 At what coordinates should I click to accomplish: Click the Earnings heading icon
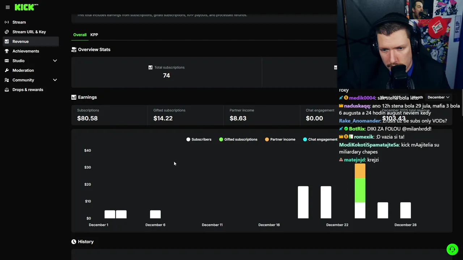(x=74, y=97)
